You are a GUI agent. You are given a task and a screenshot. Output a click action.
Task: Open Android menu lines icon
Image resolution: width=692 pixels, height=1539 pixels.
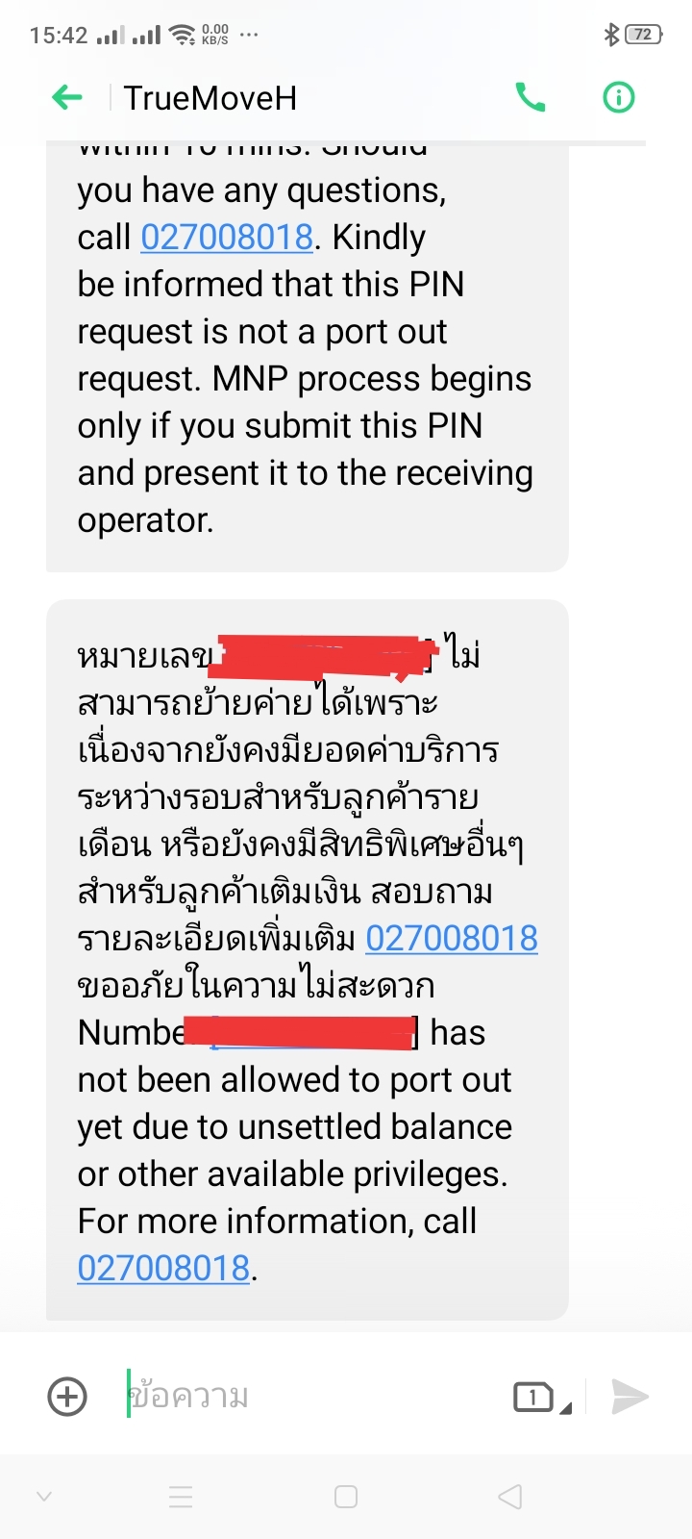(181, 1497)
